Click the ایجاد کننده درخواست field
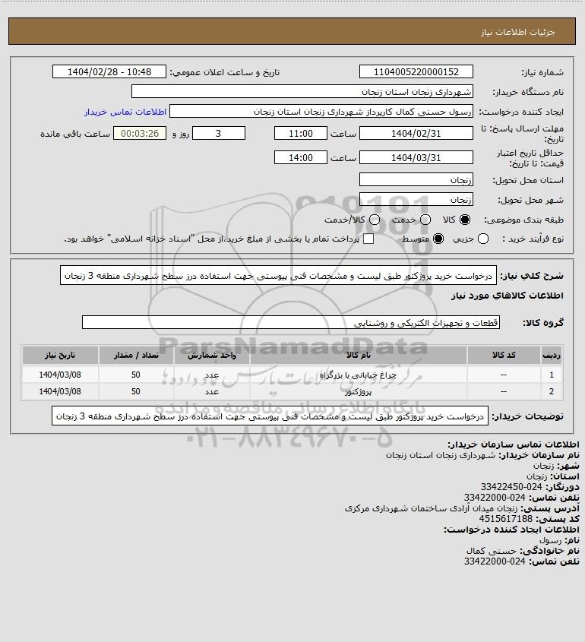Viewport: 585px width, 642px height. click(x=321, y=112)
